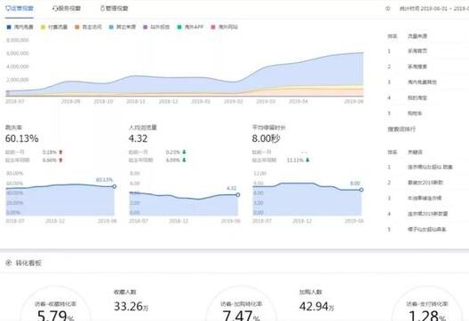Toggle the yellow 付费流量 legend swatch
The height and width of the screenshot is (321, 469).
tap(43, 27)
